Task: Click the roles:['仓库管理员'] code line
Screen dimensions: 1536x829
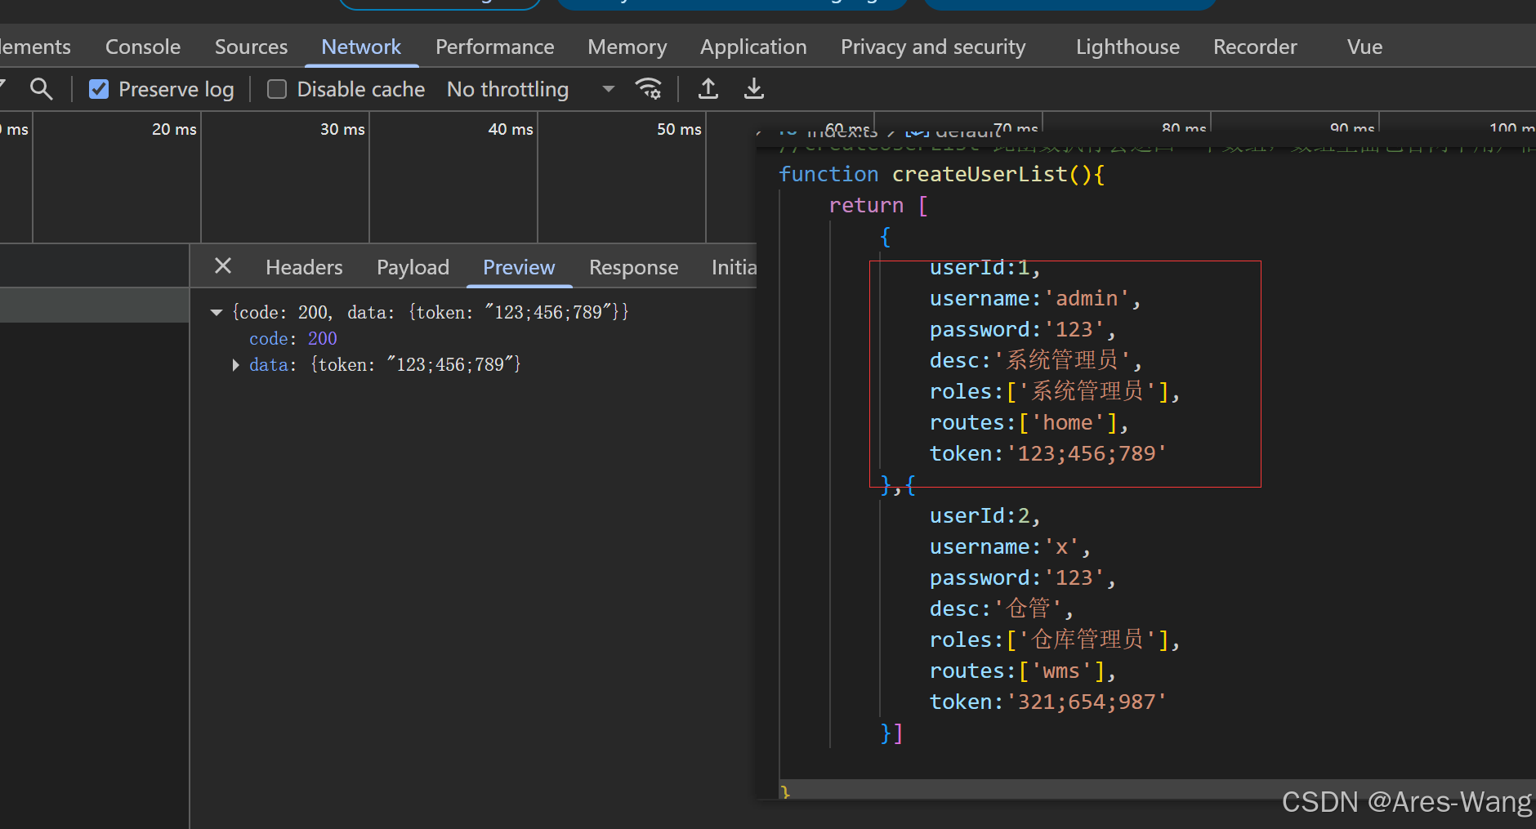Action: point(1055,640)
